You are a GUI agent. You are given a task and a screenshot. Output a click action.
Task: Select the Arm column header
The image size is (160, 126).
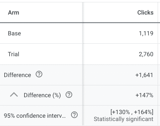pyautogui.click(x=14, y=13)
